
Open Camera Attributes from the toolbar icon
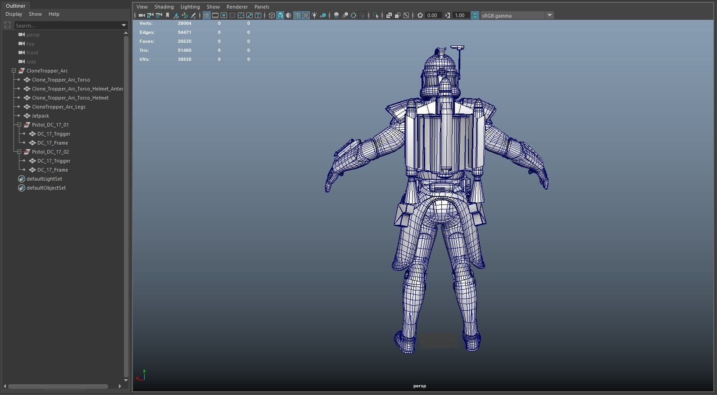pyautogui.click(x=159, y=15)
